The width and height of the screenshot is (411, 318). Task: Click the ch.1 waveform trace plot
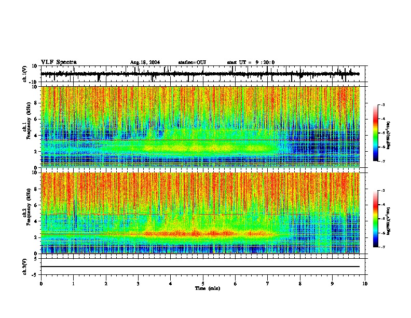click(200, 74)
